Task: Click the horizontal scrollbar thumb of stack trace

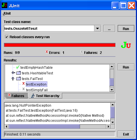Action: (x=44, y=127)
